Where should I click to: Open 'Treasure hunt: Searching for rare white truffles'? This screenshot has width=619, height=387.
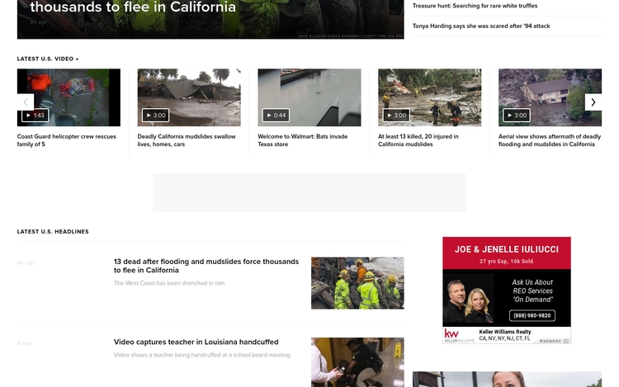click(x=475, y=6)
